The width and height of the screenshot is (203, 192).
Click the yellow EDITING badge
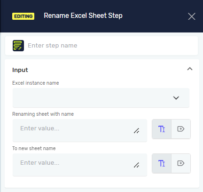point(23,16)
